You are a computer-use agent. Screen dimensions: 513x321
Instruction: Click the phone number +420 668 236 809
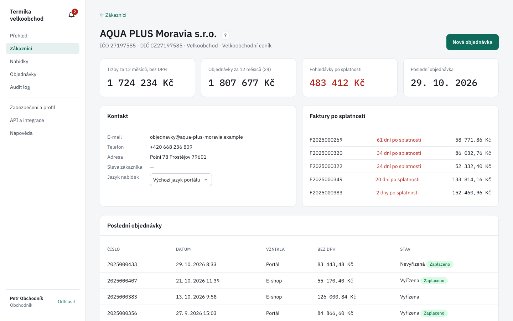point(171,147)
